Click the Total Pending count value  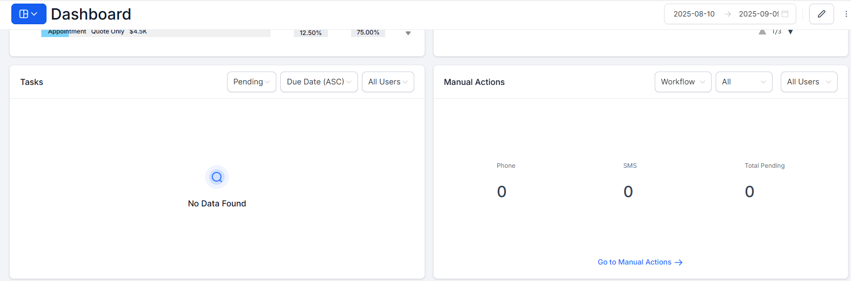pyautogui.click(x=749, y=192)
